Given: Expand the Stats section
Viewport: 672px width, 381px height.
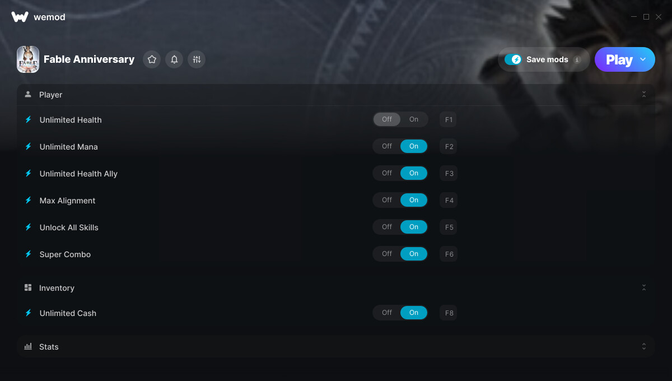Looking at the screenshot, I should coord(644,346).
